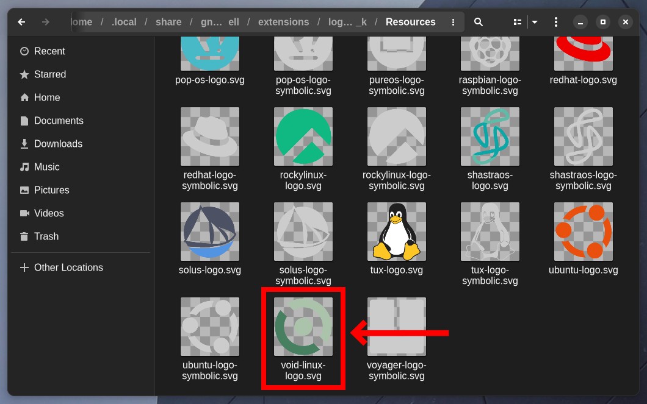647x404 pixels.
Task: Click the Other Locations plus icon
Action: pyautogui.click(x=24, y=268)
